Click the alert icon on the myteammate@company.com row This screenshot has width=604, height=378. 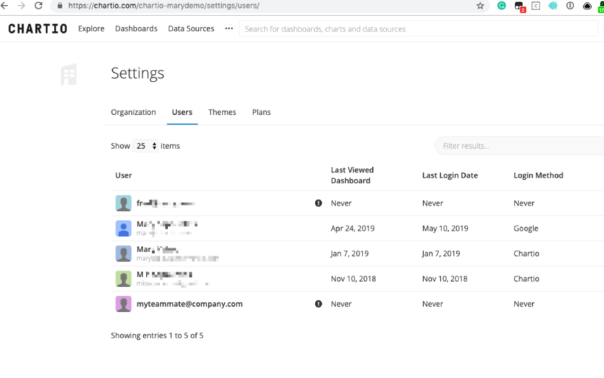click(x=319, y=304)
